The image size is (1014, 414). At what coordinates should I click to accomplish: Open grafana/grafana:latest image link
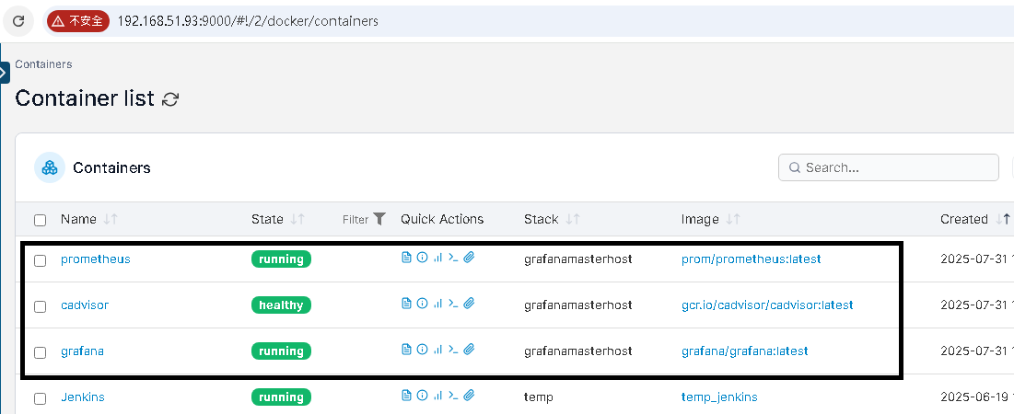click(x=744, y=351)
